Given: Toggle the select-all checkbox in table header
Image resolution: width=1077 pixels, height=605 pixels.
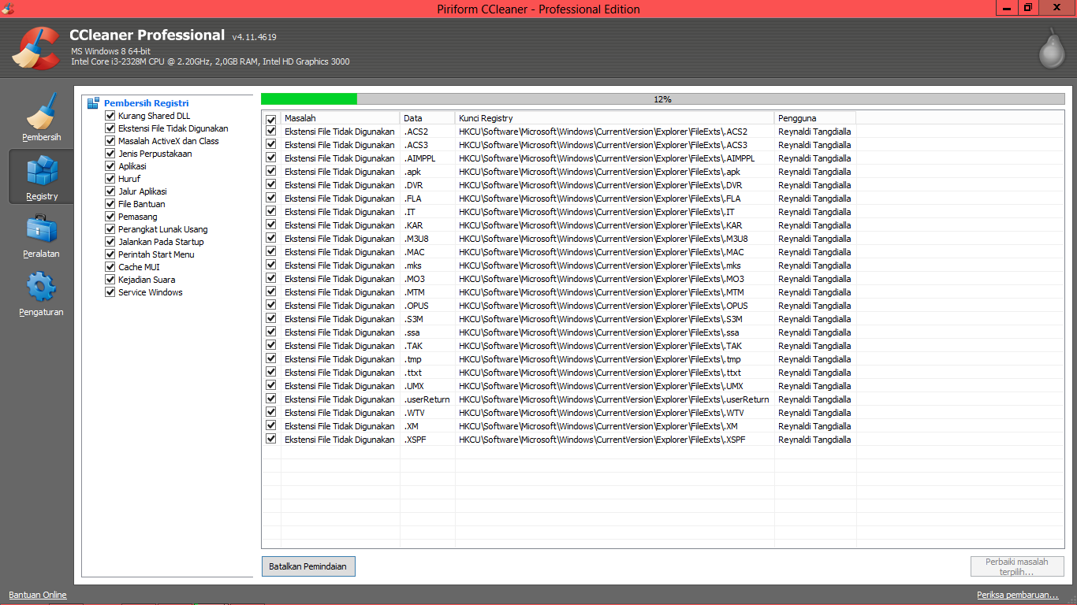Looking at the screenshot, I should [x=271, y=119].
